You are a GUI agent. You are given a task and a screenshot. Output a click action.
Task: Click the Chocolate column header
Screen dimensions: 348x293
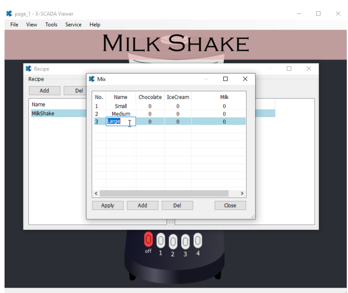(150, 97)
